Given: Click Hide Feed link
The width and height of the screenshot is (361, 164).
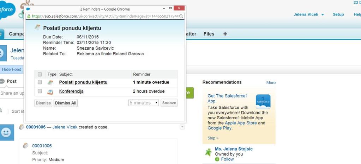Looking at the screenshot, I should [x=12, y=69].
